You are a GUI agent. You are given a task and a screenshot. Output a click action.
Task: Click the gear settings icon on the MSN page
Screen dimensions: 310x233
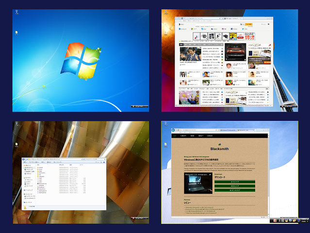(268, 24)
